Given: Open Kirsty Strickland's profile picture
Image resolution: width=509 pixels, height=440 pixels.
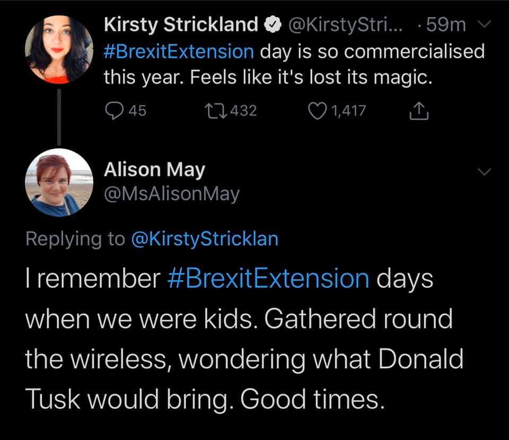Looking at the screenshot, I should point(59,50).
